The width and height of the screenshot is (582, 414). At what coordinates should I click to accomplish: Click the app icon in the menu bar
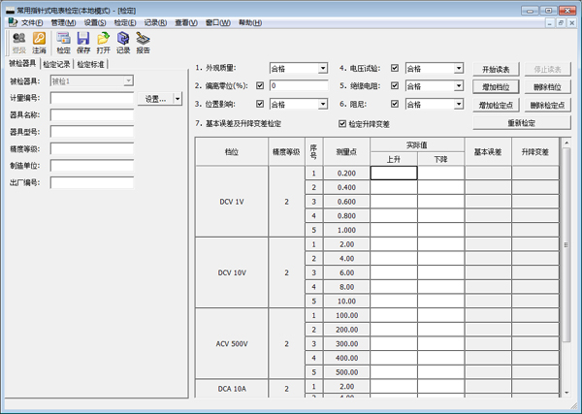tap(11, 21)
